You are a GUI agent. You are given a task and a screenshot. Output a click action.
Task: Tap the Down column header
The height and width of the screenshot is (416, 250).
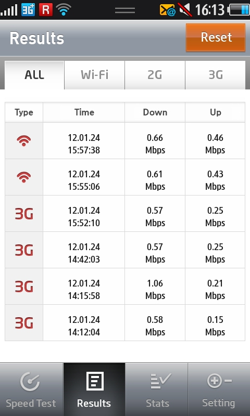155,112
